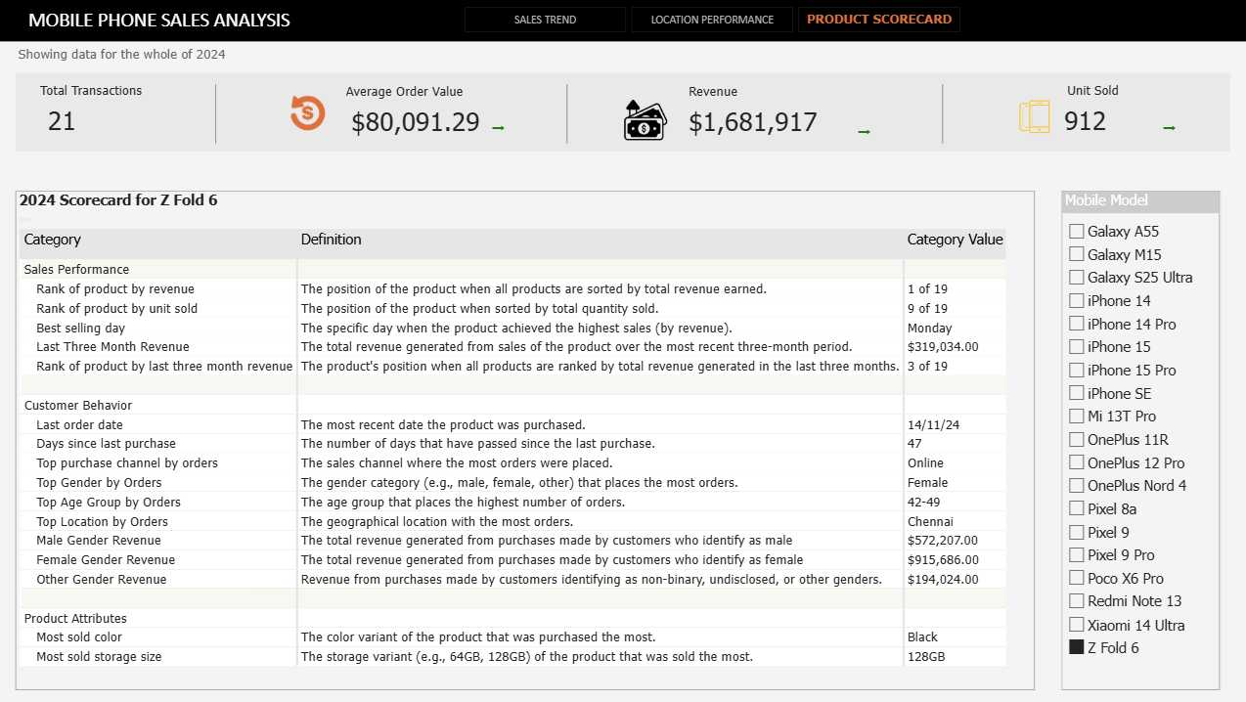
Task: Click the Revenue cash stack icon
Action: 645,120
